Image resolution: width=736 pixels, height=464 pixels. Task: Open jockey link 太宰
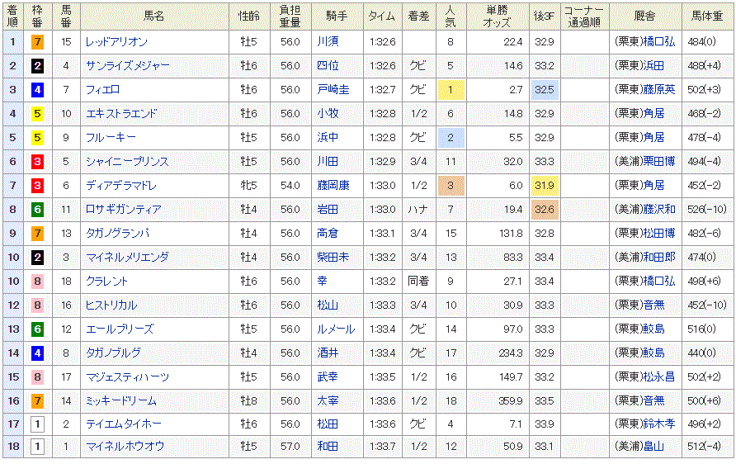tap(328, 401)
